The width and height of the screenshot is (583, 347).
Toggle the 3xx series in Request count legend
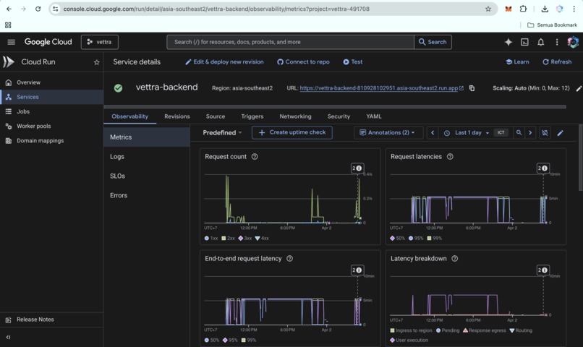point(245,238)
